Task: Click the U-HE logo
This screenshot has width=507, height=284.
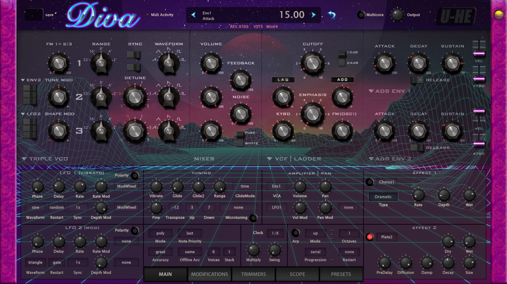Action: point(457,16)
